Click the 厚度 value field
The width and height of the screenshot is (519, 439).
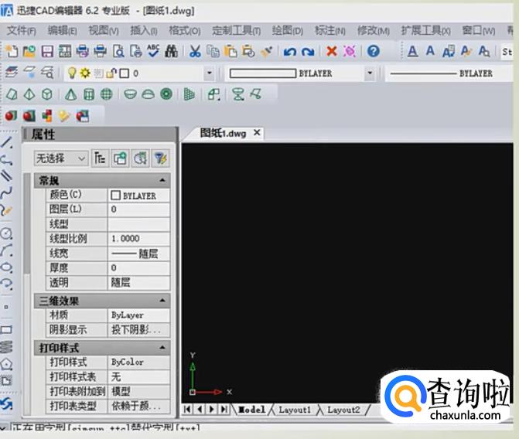click(x=138, y=267)
